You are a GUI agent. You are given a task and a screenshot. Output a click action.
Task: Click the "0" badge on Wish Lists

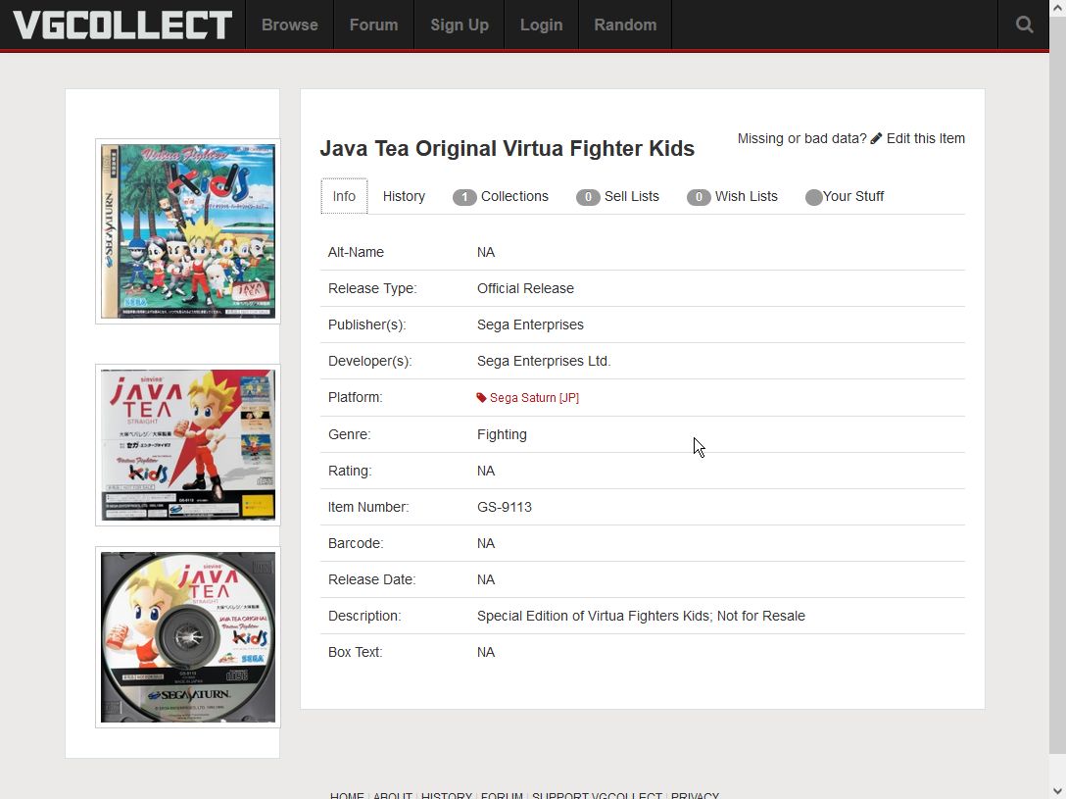coord(699,197)
